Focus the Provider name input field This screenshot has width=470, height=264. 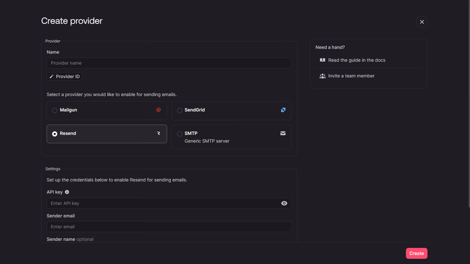[x=169, y=63]
